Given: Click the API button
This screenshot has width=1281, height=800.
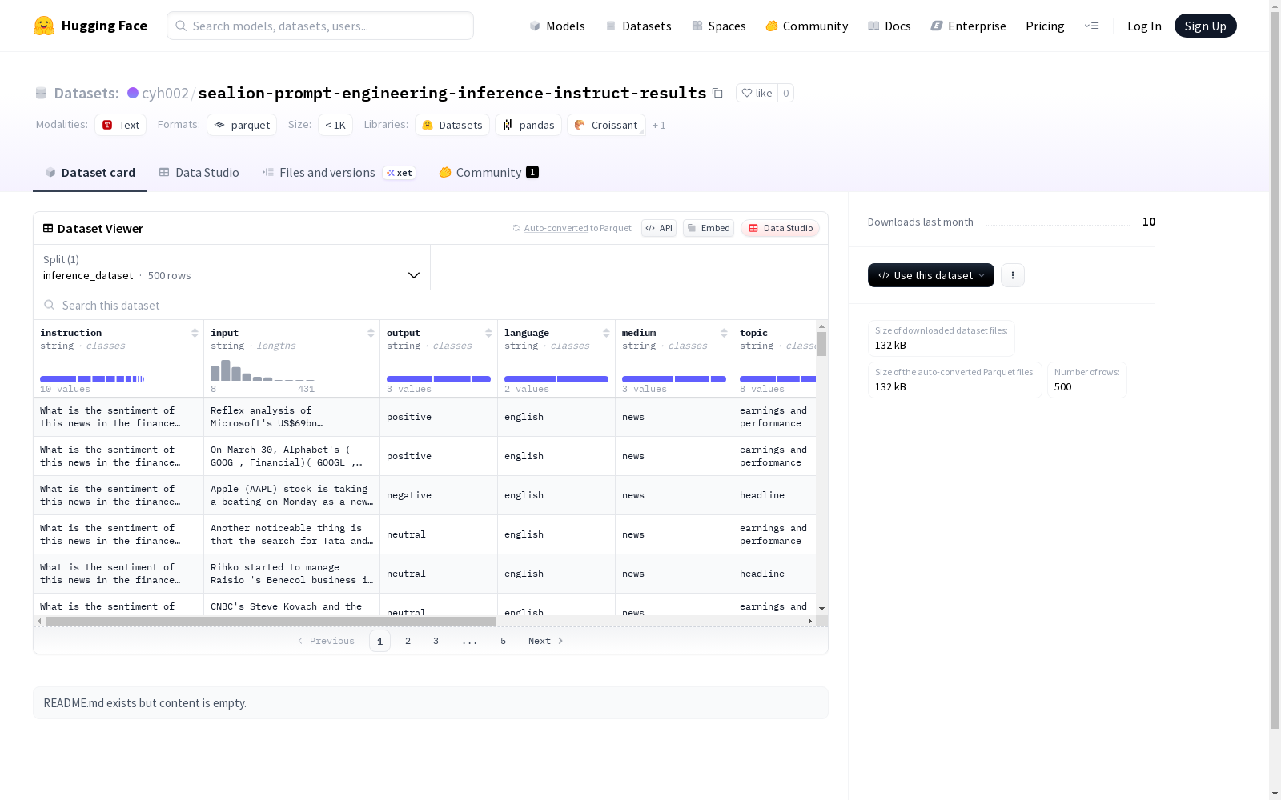Looking at the screenshot, I should (x=659, y=228).
